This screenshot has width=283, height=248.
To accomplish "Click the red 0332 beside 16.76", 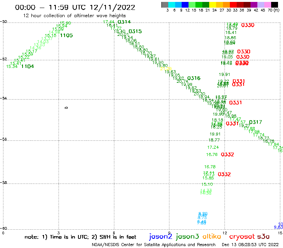I will click(228, 155).
